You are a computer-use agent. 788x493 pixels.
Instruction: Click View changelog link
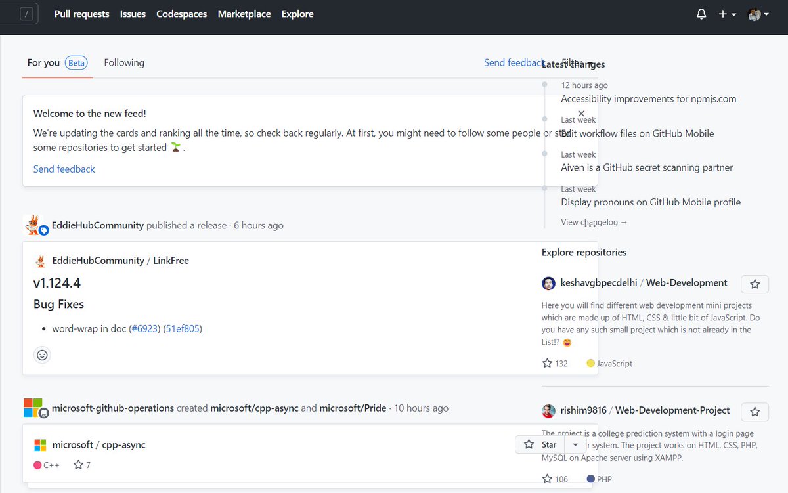click(x=594, y=222)
